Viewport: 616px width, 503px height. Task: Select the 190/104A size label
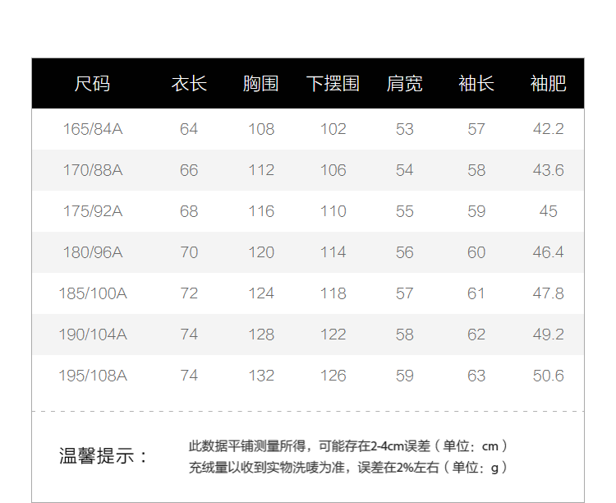tap(92, 335)
